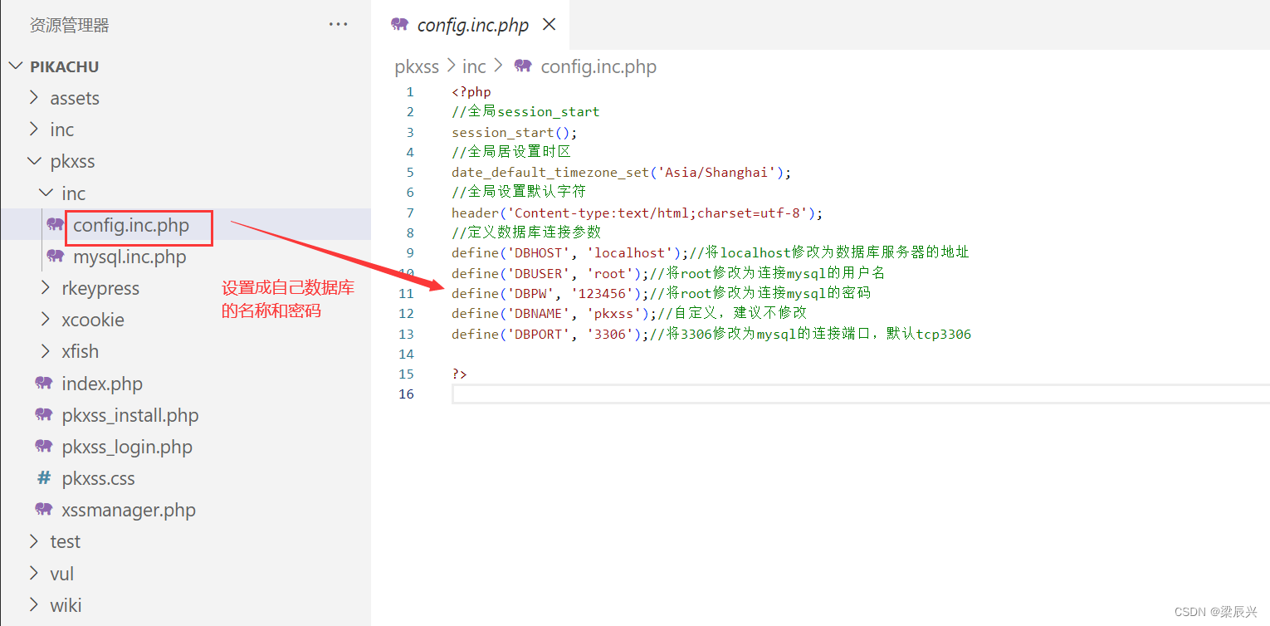Click the header Content-type code line

click(x=637, y=213)
